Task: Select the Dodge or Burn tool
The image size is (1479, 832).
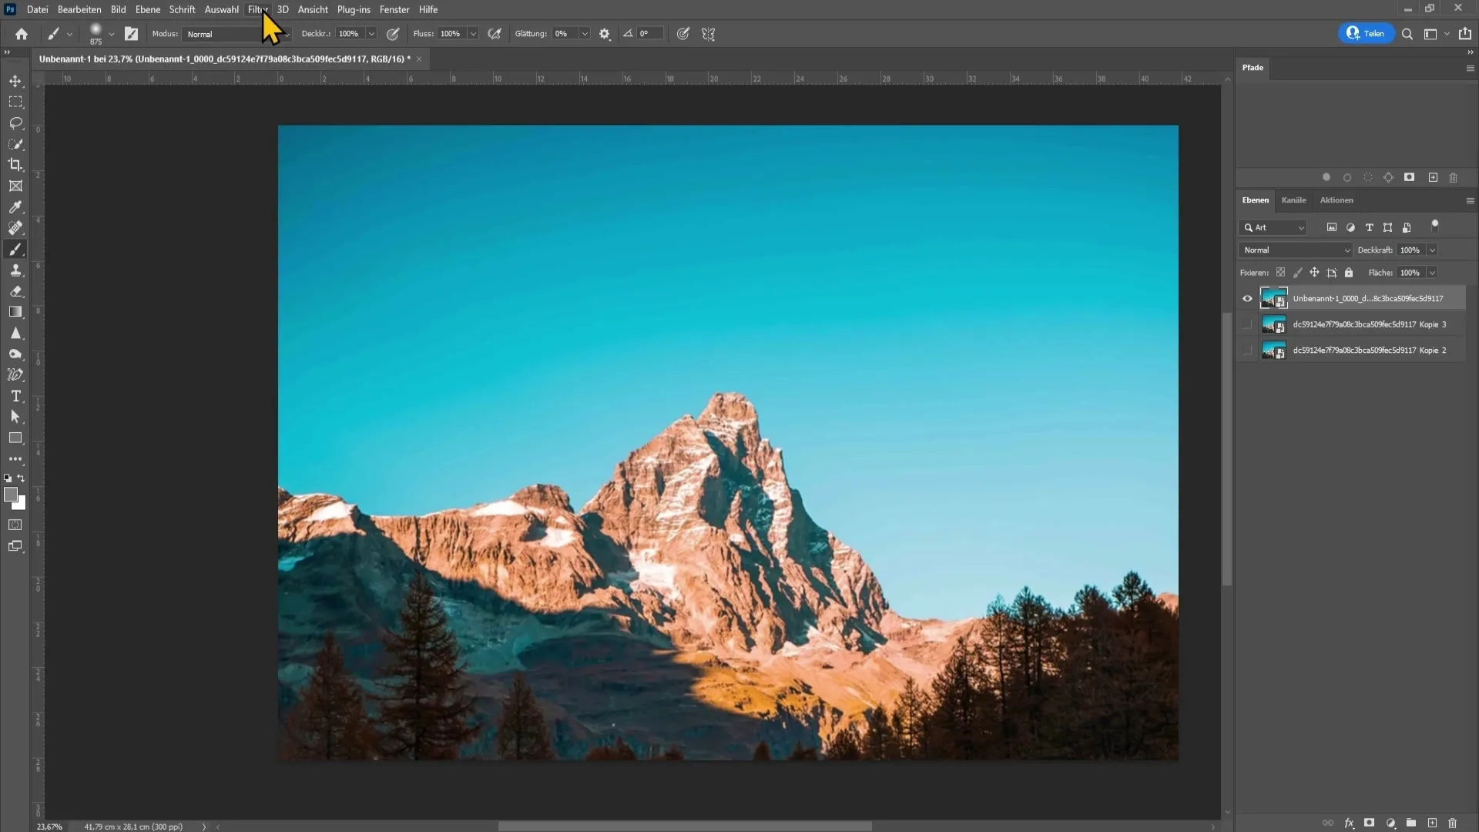Action: pos(15,354)
